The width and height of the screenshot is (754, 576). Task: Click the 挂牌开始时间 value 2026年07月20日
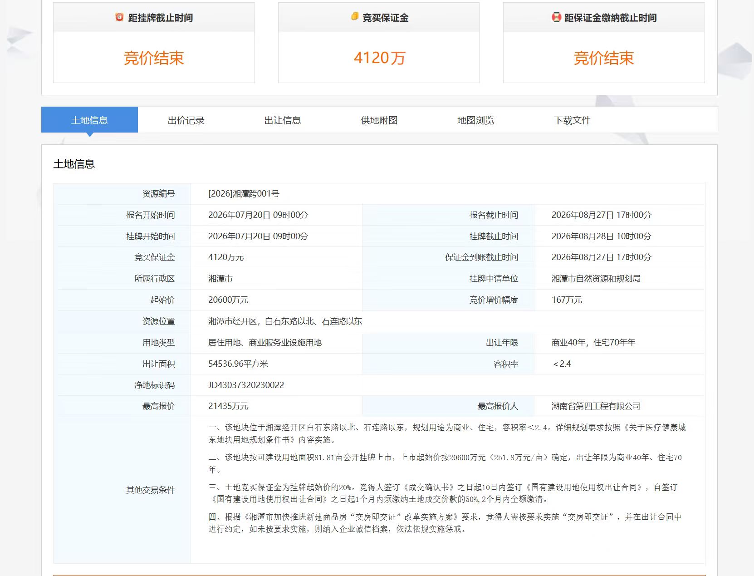[x=258, y=236]
